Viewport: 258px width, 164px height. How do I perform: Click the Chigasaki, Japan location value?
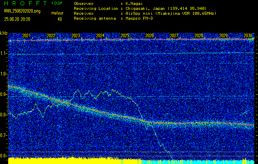pyautogui.click(x=166, y=9)
